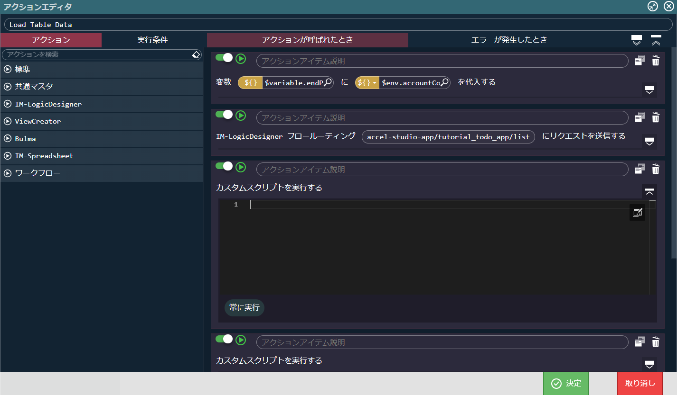Run the variable assignment action item
This screenshot has width=677, height=395.
(241, 59)
